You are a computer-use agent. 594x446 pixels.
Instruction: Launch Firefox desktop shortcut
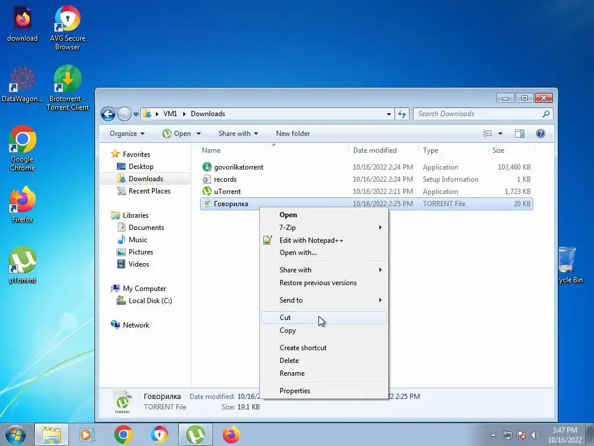pos(23,204)
